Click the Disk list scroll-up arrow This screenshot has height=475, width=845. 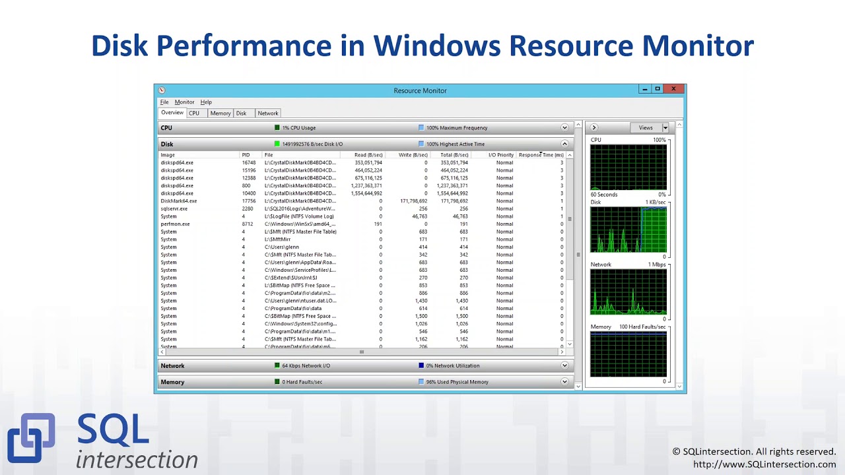coord(570,155)
